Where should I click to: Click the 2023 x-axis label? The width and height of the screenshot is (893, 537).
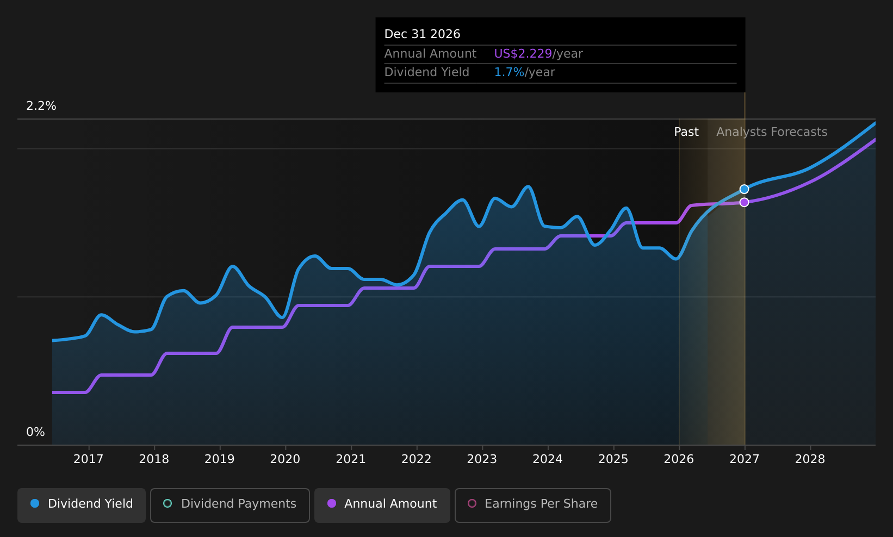tap(482, 459)
